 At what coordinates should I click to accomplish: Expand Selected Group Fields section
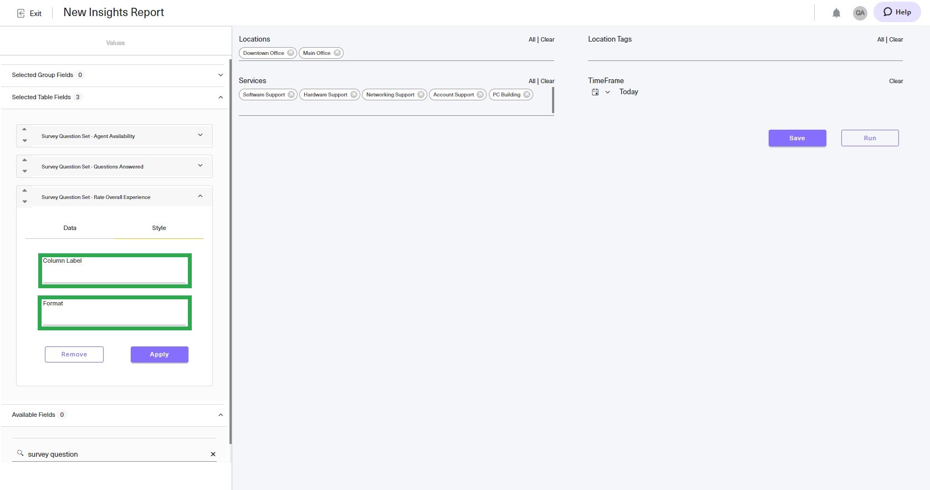pyautogui.click(x=221, y=75)
